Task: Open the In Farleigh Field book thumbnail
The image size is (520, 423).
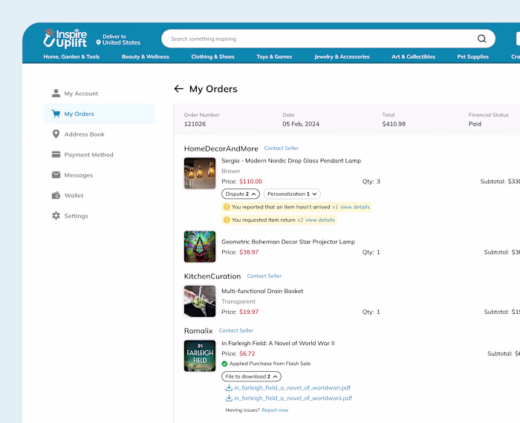Action: click(x=200, y=356)
